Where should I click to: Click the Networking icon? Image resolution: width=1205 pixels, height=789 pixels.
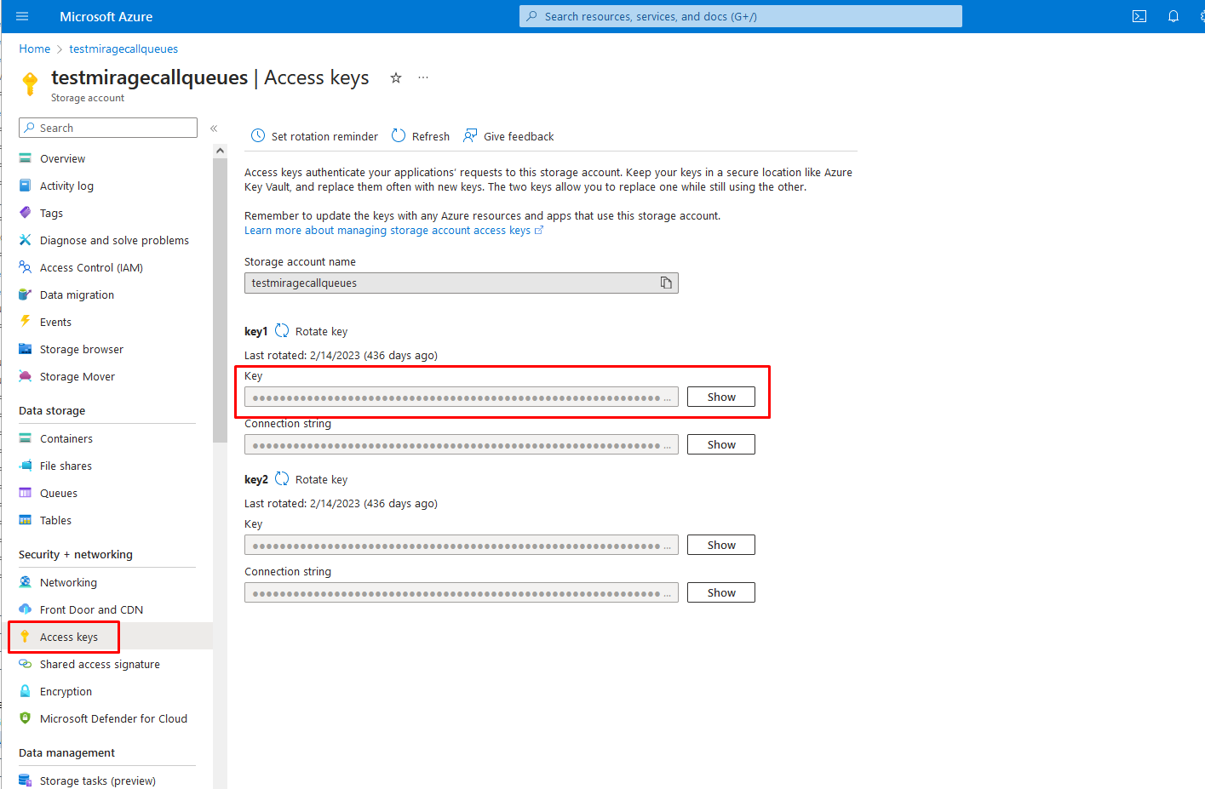pyautogui.click(x=26, y=582)
